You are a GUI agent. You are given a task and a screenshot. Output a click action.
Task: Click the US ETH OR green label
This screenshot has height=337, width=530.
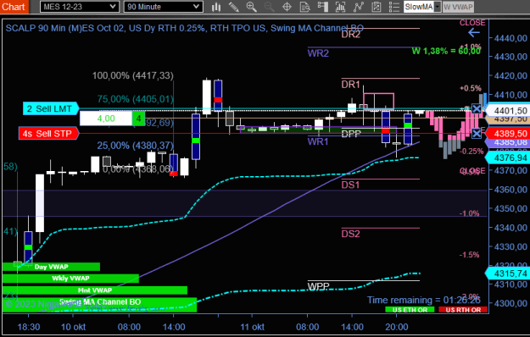click(x=410, y=310)
